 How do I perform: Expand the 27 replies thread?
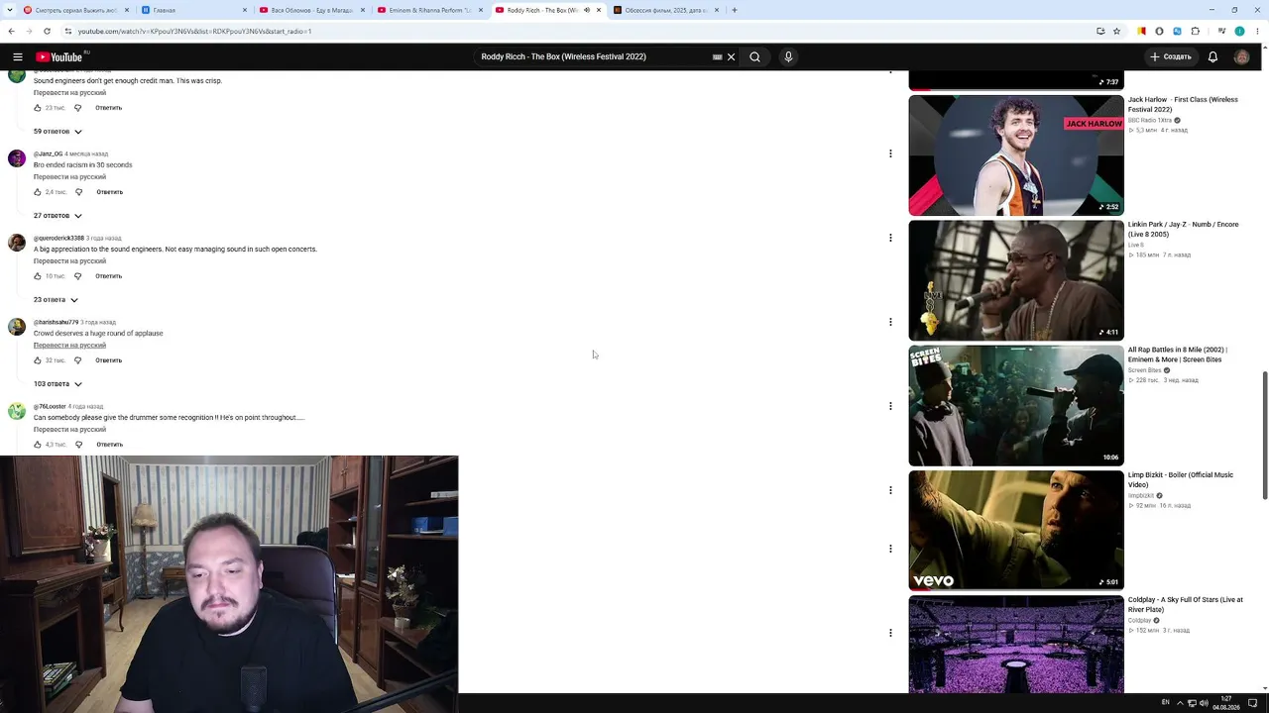(58, 216)
